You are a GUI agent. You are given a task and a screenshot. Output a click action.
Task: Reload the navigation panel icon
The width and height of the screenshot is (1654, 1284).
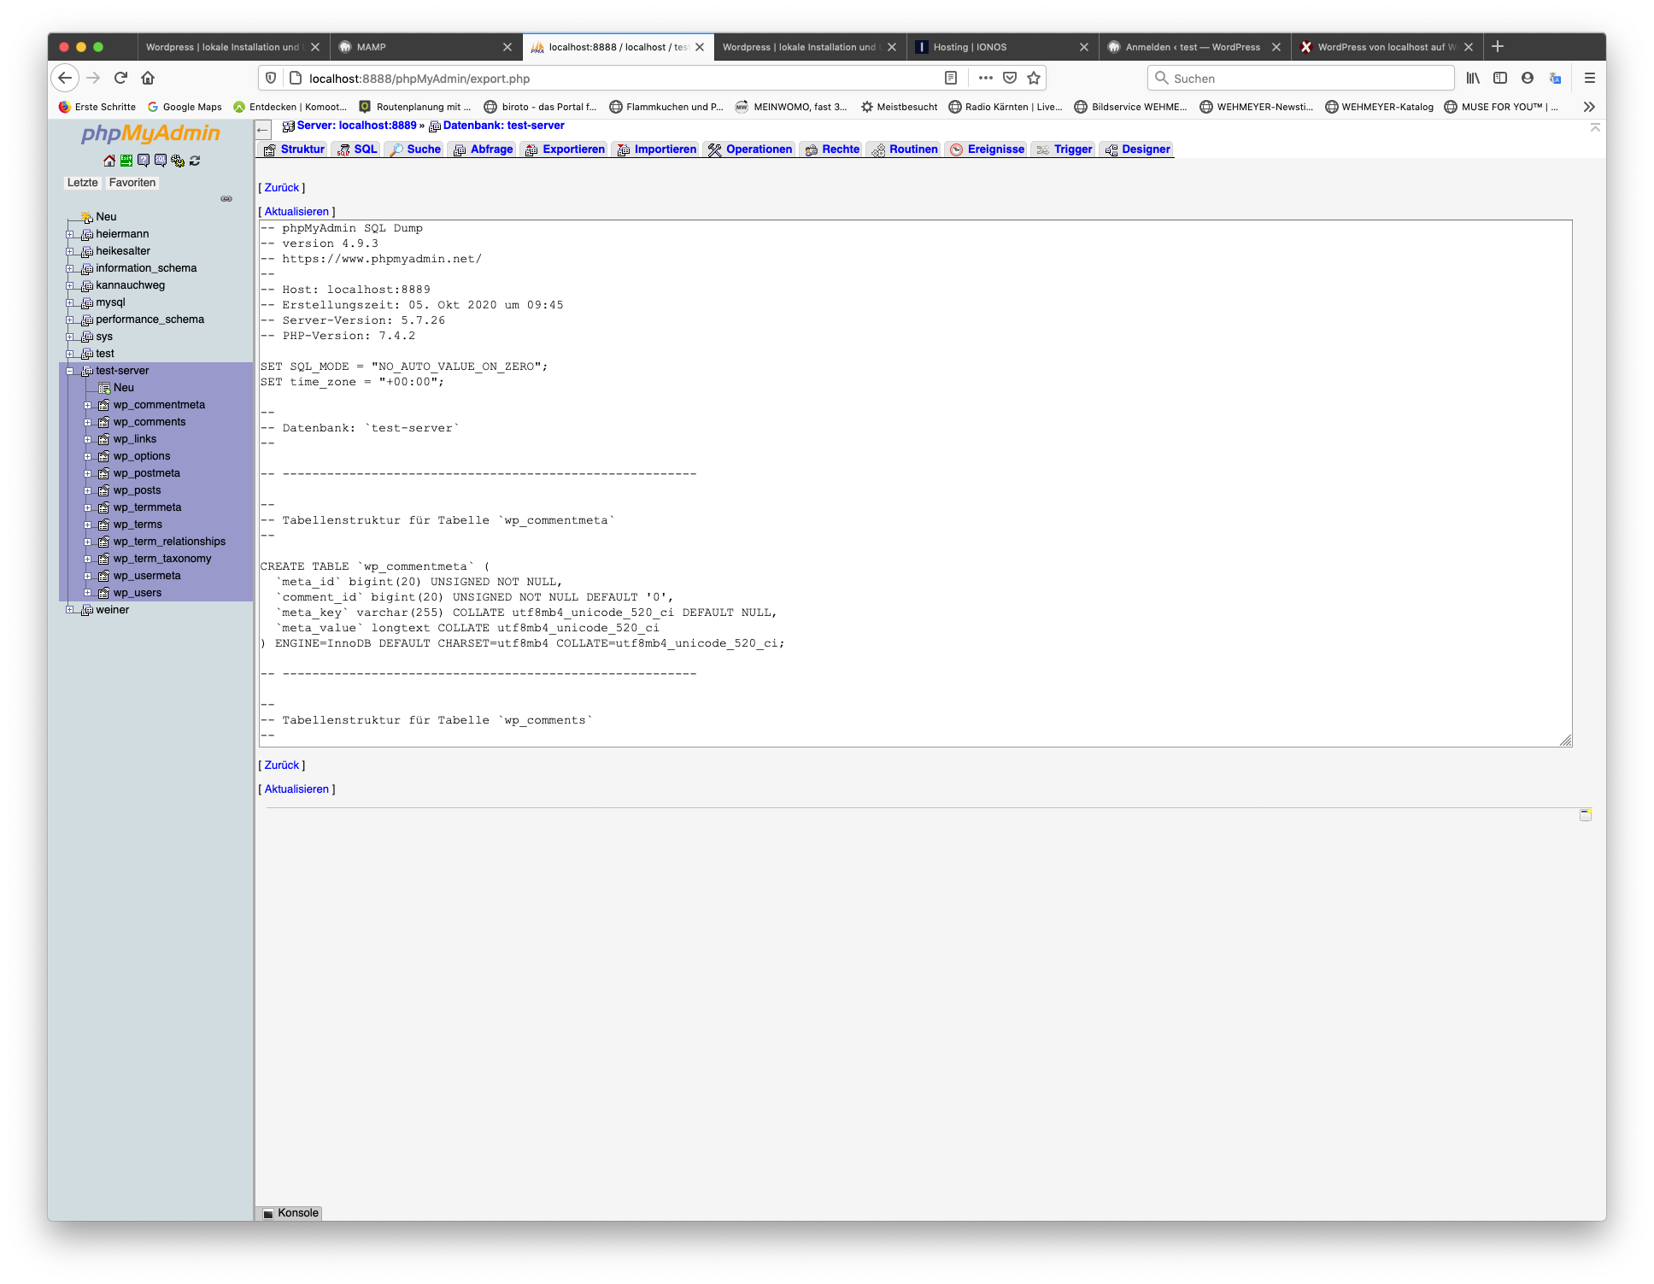(195, 161)
